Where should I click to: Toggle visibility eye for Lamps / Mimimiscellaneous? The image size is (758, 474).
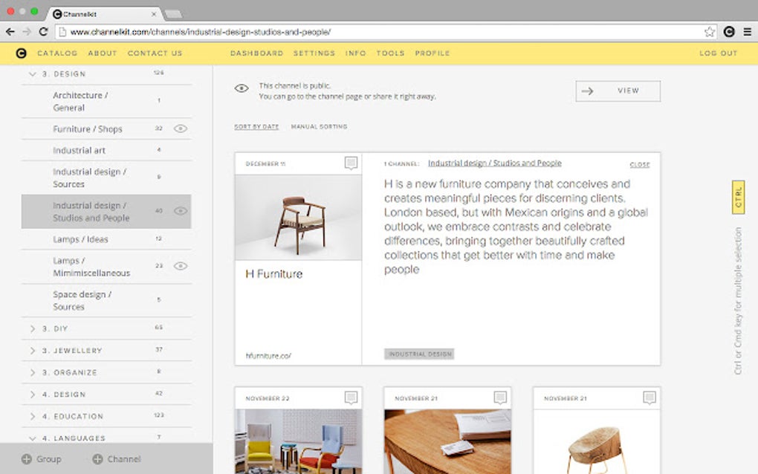(181, 266)
